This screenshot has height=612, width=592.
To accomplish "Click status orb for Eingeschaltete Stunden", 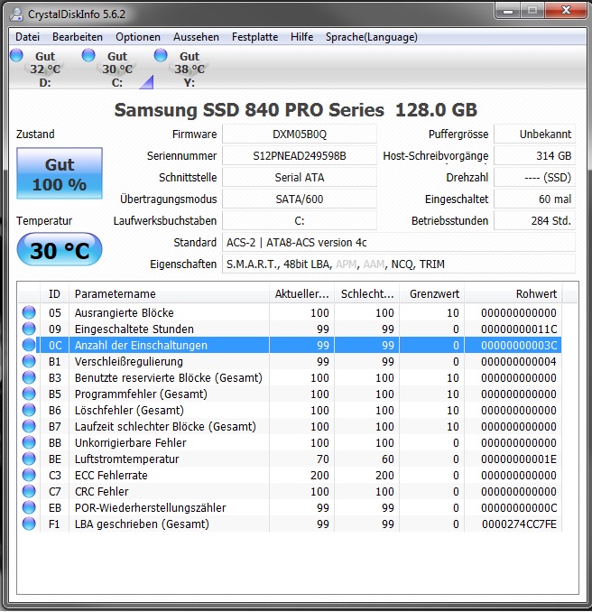I will [x=29, y=329].
